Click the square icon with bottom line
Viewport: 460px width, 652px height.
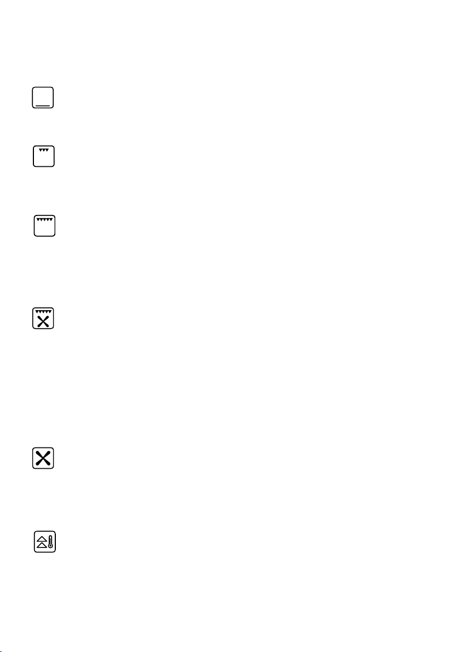point(43,98)
